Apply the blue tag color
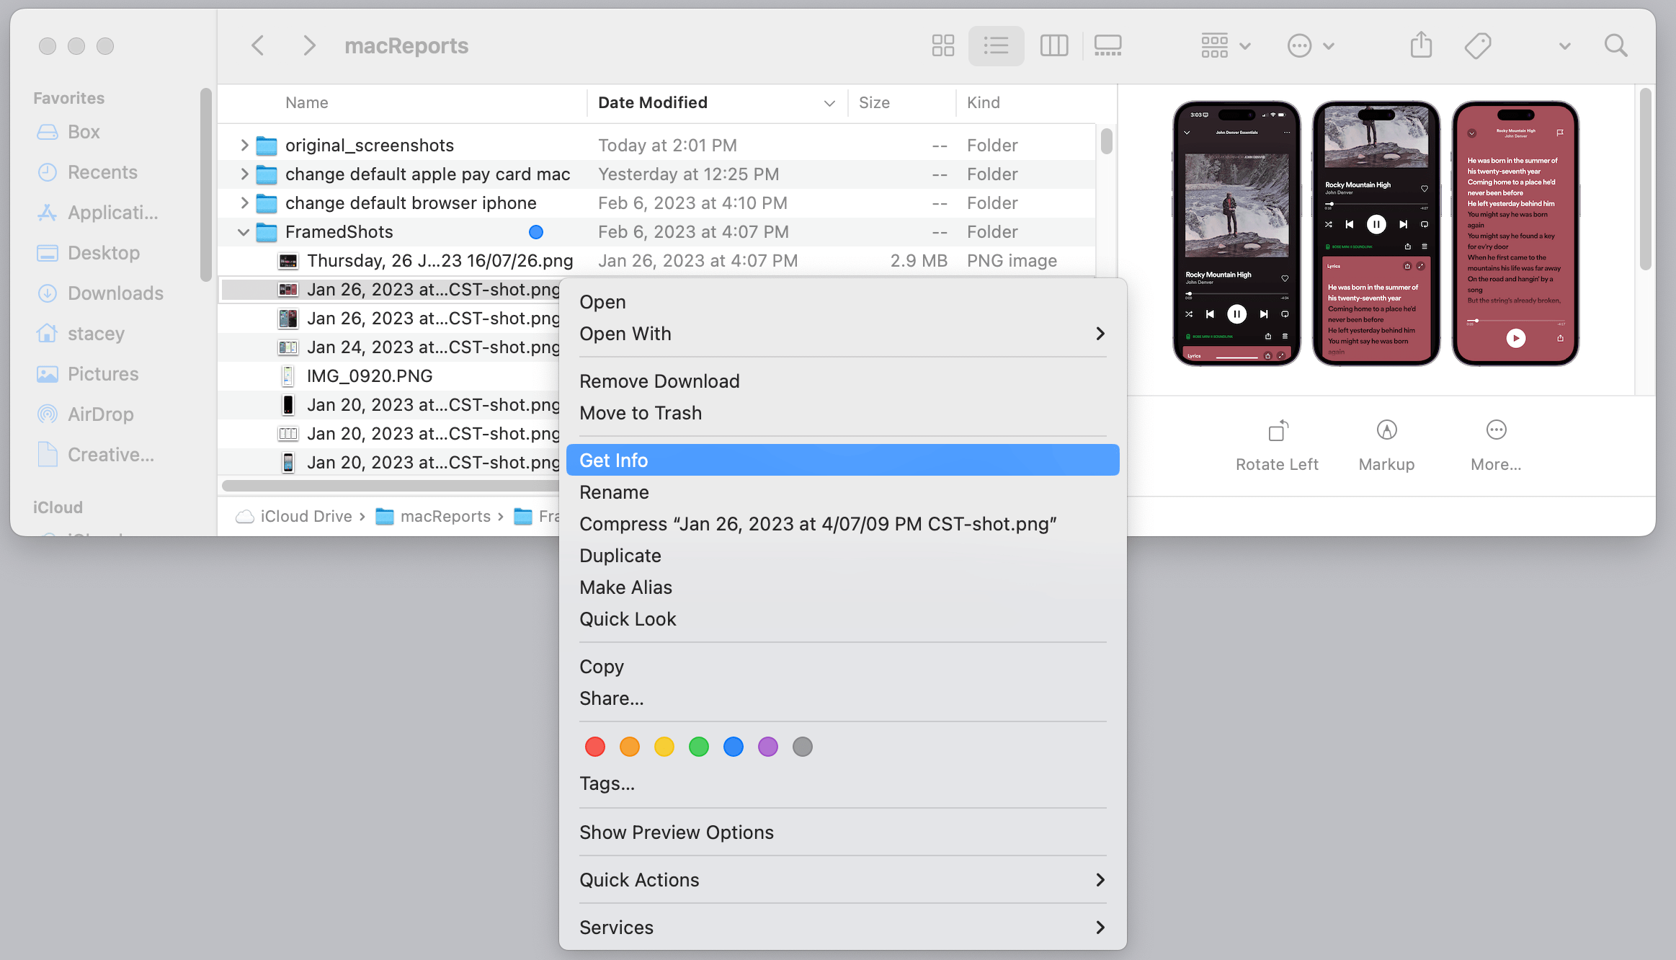 pyautogui.click(x=734, y=747)
